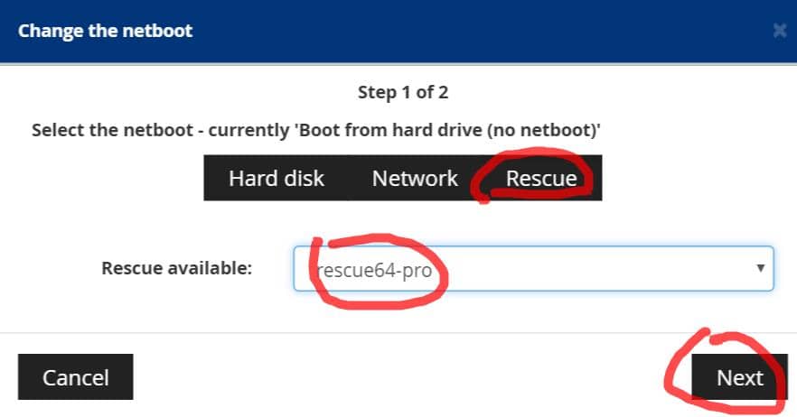Click the footer area between Cancel and Next
Image resolution: width=797 pixels, height=417 pixels.
pyautogui.click(x=407, y=377)
